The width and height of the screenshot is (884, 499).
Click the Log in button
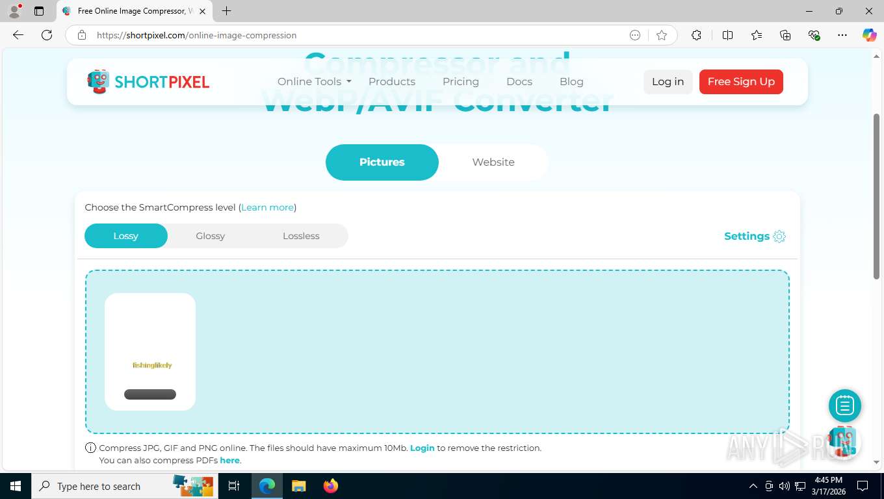tap(668, 82)
